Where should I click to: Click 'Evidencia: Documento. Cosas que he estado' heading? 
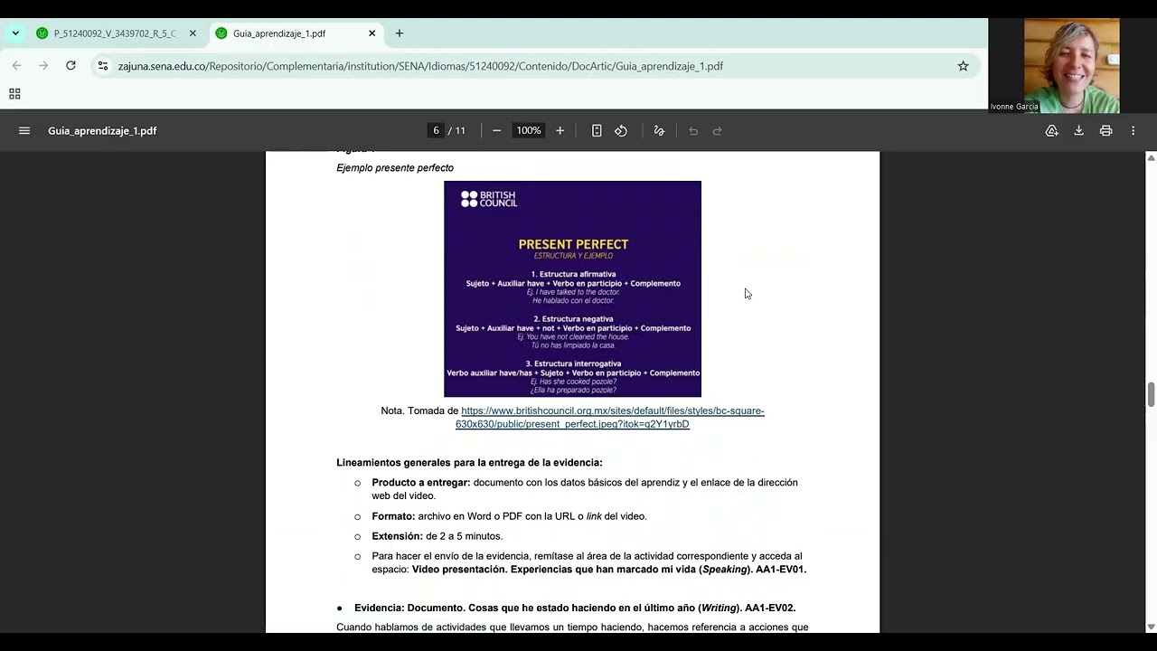point(575,608)
